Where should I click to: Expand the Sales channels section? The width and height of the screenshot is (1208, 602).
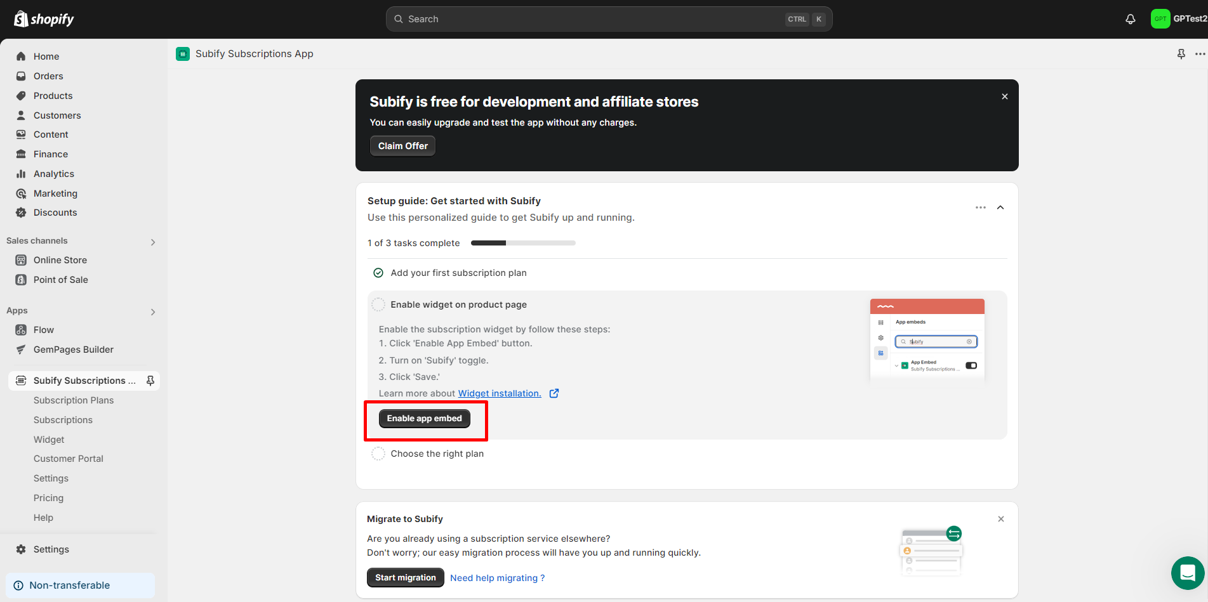click(152, 242)
